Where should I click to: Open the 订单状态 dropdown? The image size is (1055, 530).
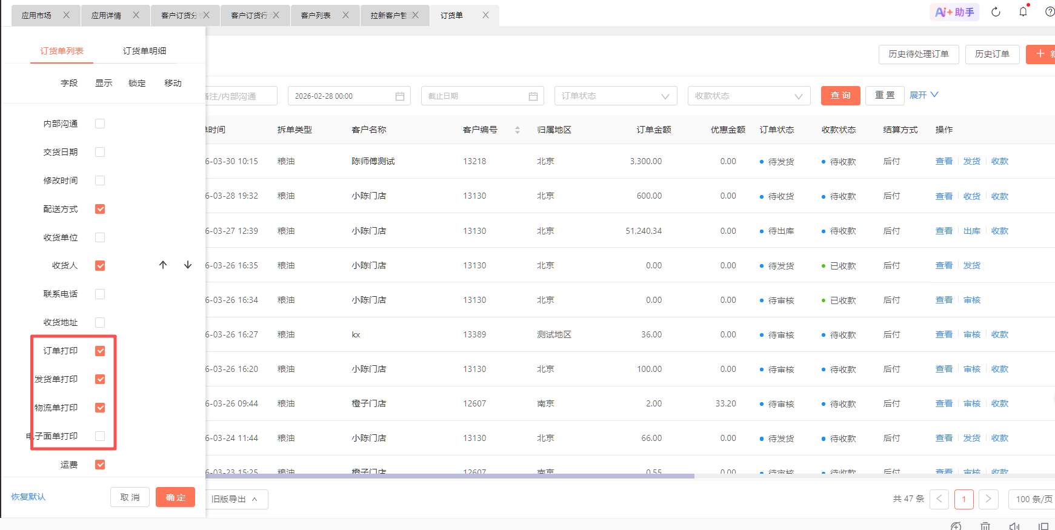(616, 96)
